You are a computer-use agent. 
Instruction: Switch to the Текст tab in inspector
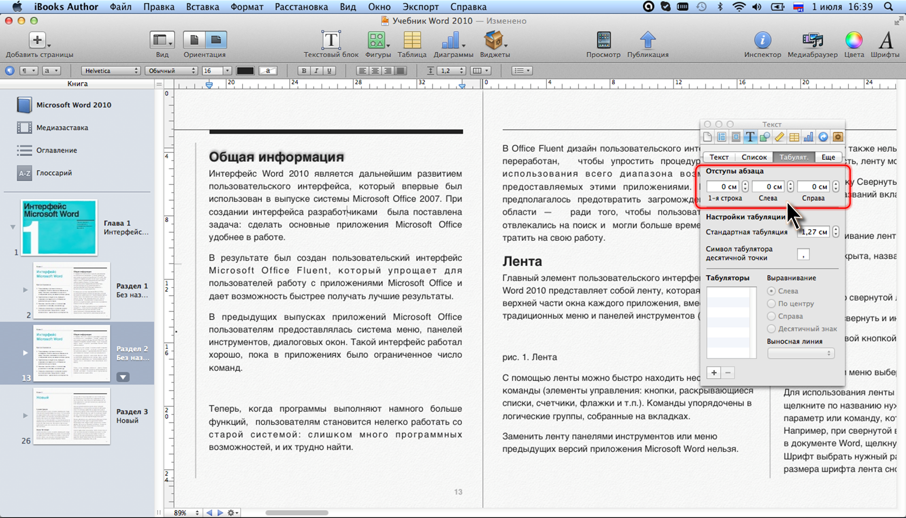pyautogui.click(x=719, y=157)
